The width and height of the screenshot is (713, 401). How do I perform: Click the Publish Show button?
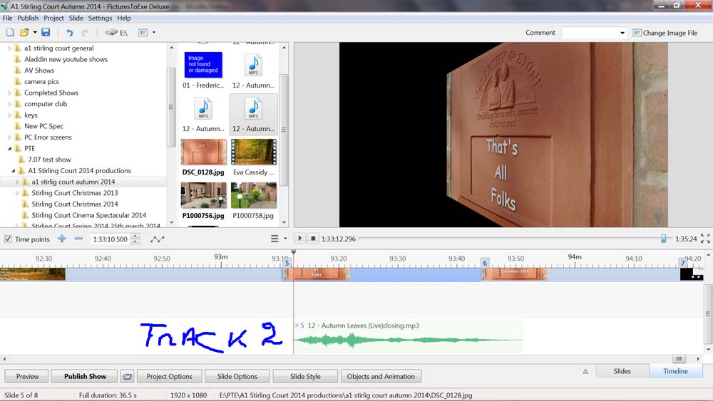85,377
